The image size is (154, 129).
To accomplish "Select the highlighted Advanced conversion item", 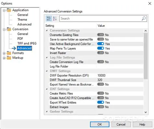I will 24,48.
